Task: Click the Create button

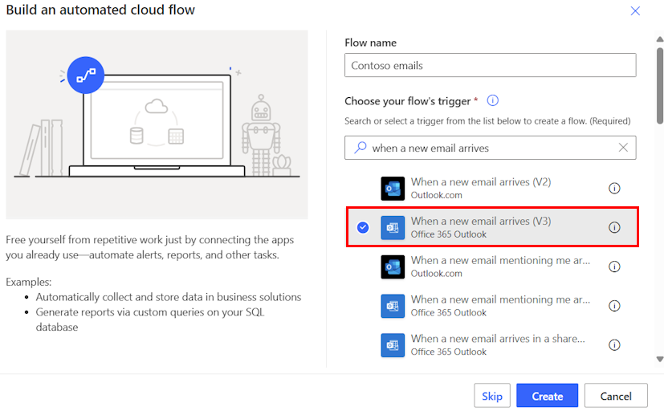Action: click(547, 396)
